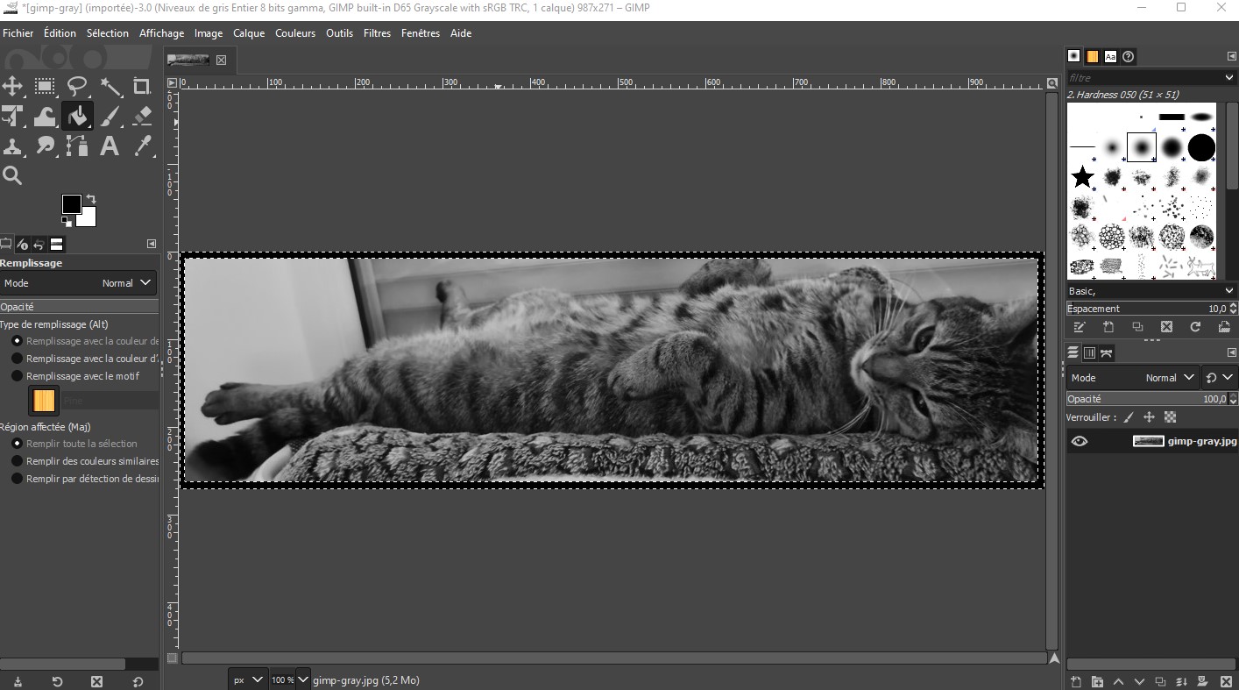Viewport: 1239px width, 690px height.
Task: Click the brush filter field
Action: pos(1144,78)
